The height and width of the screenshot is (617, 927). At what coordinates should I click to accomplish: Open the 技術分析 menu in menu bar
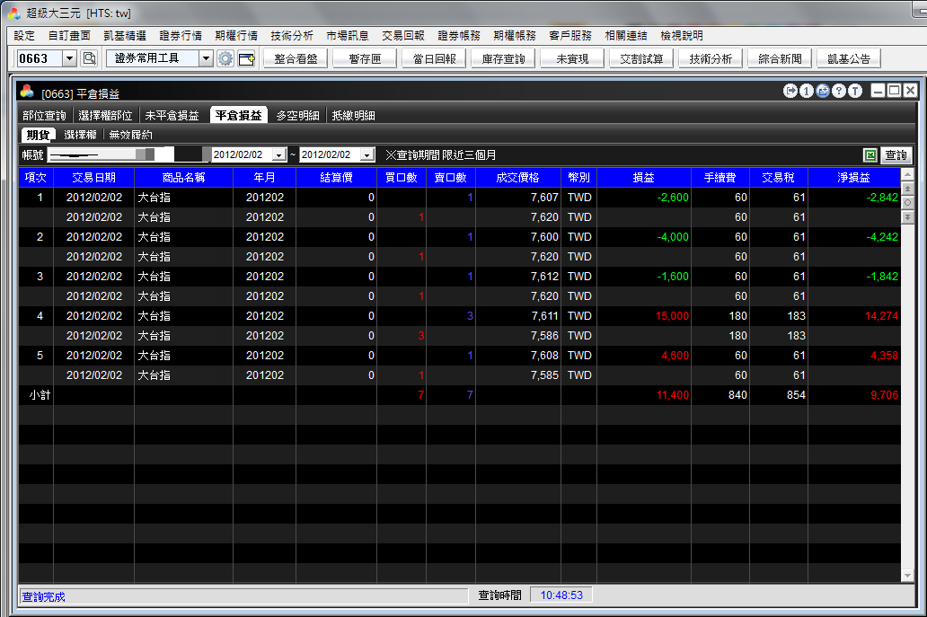pos(291,35)
